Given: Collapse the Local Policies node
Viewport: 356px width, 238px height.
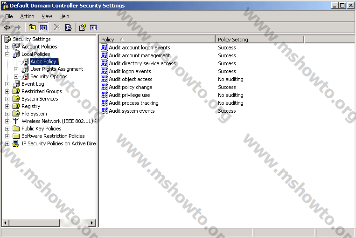Looking at the screenshot, I should click(7, 54).
